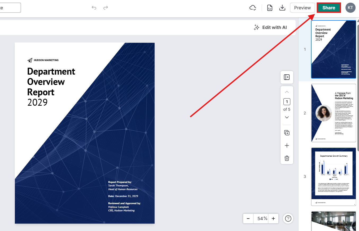
Task: Go to previous page with up chevron
Action: 287,92
